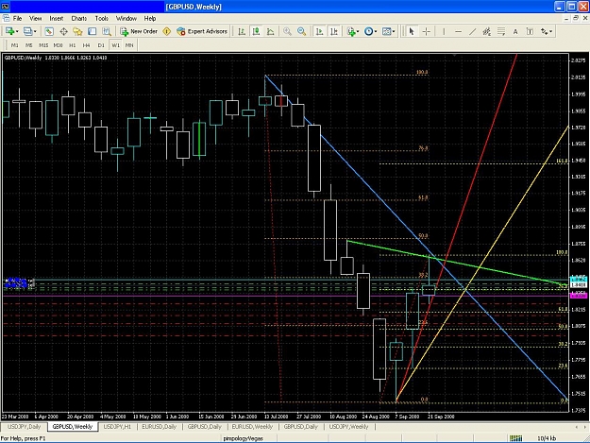Select the Horizontal Line tool

(x=458, y=31)
